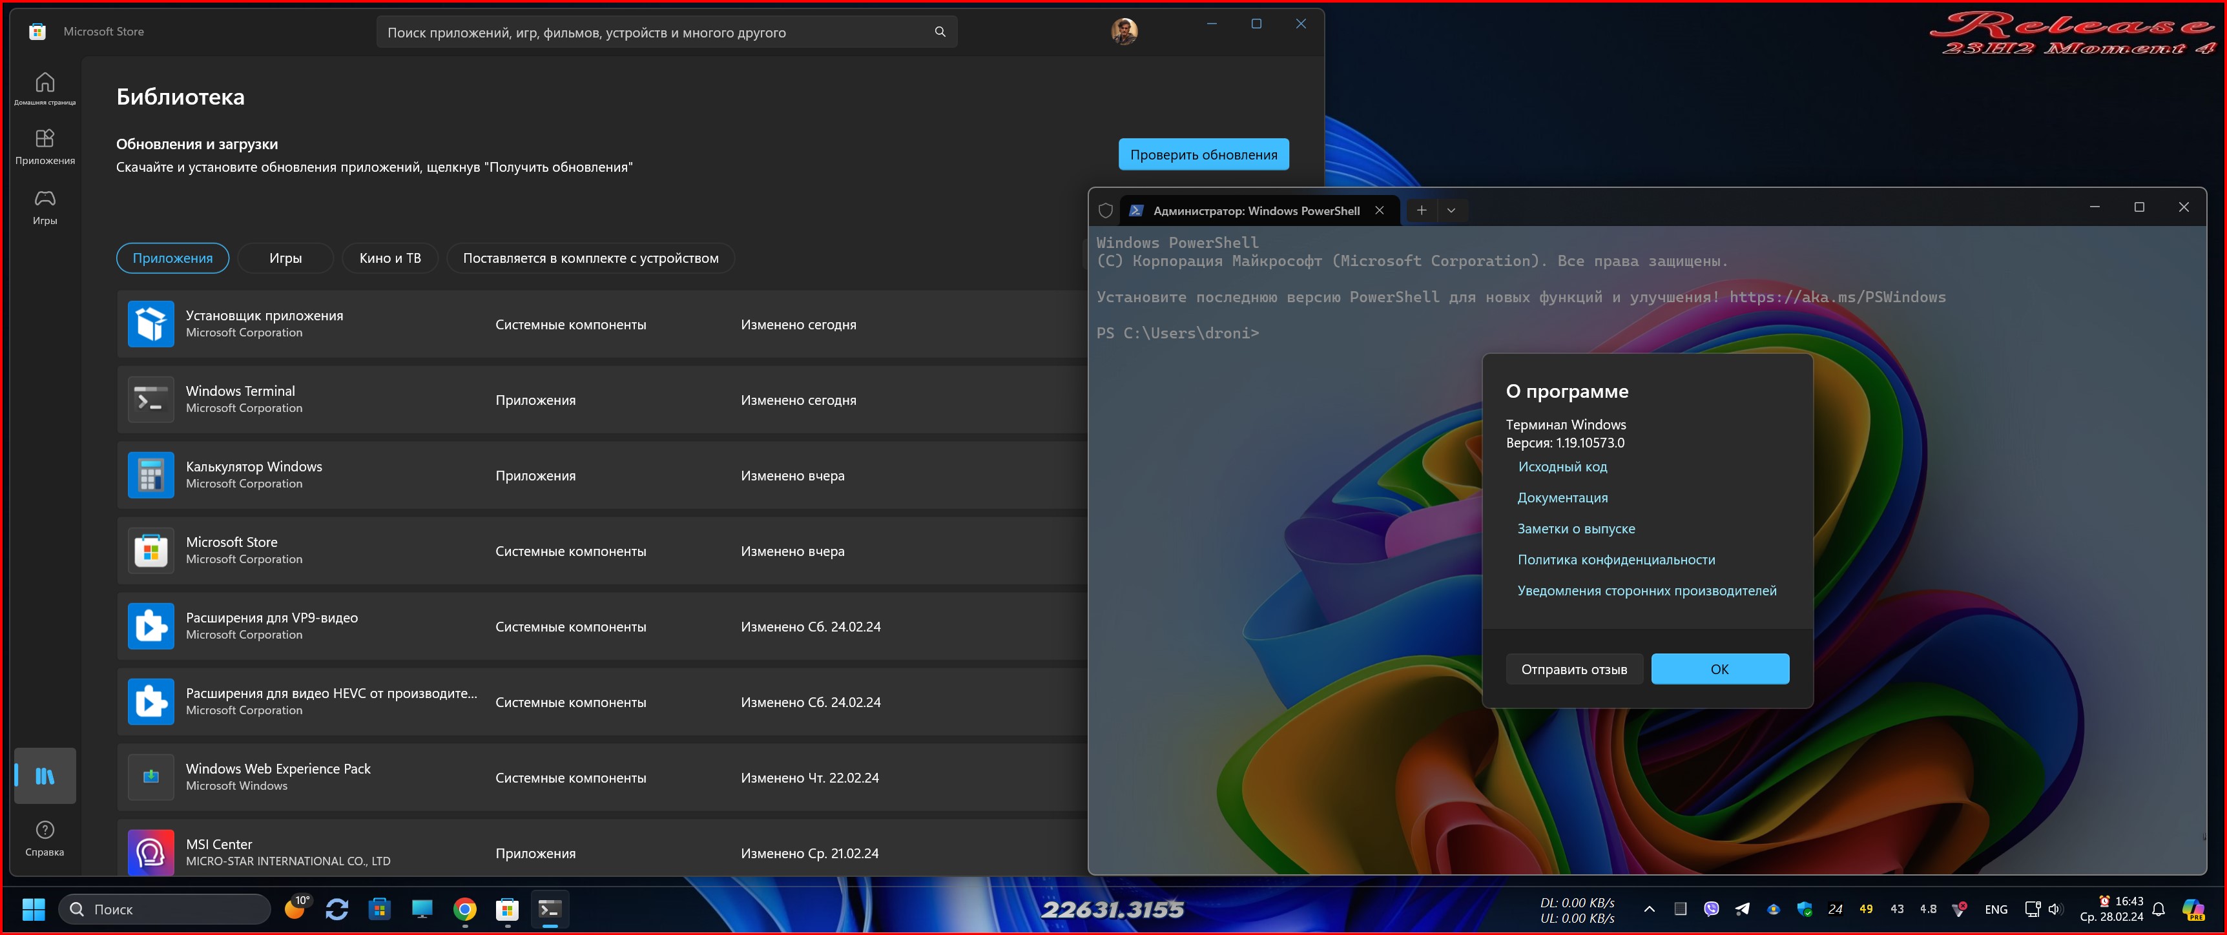Select the 'Included with device' filter
Viewport: 2227px width, 935px height.
(x=590, y=258)
